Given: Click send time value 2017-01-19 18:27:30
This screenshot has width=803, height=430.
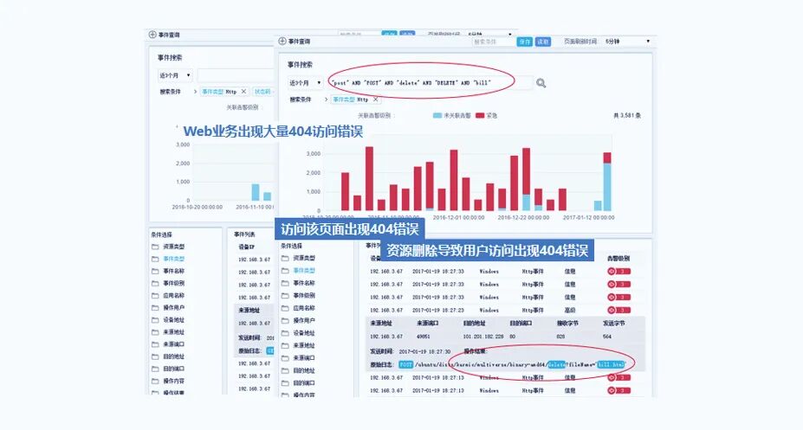Looking at the screenshot, I should pos(424,352).
